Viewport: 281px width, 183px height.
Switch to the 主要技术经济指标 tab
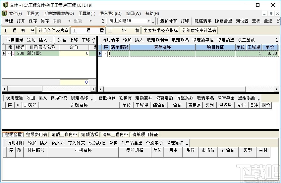[161, 31]
